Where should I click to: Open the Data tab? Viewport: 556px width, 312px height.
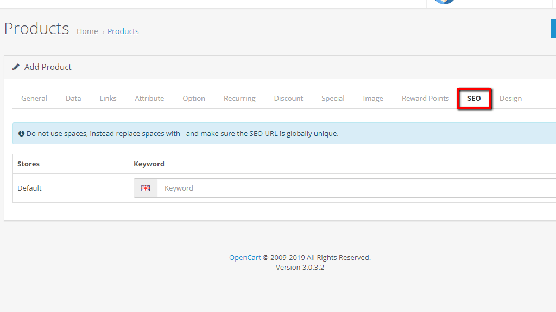pos(73,98)
